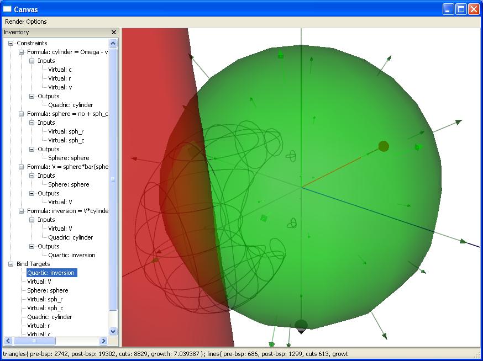The image size is (483, 361).
Task: Click 'Formula: V = sphere*bar' entry
Action: [67, 167]
